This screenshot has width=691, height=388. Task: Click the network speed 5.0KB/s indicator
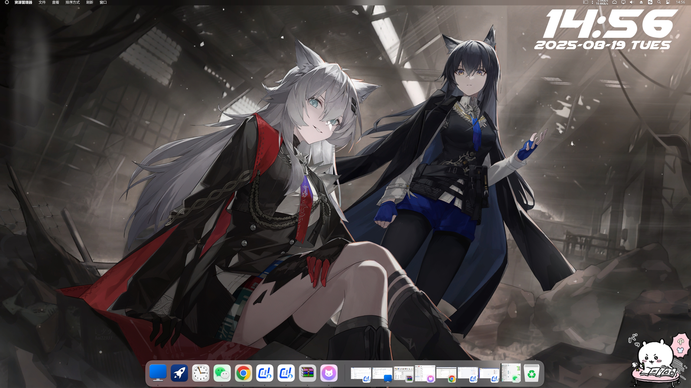(x=600, y=2)
